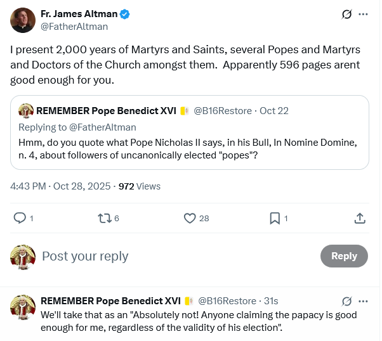Open the reply author's avatar
The width and height of the screenshot is (382, 341).
(23, 307)
